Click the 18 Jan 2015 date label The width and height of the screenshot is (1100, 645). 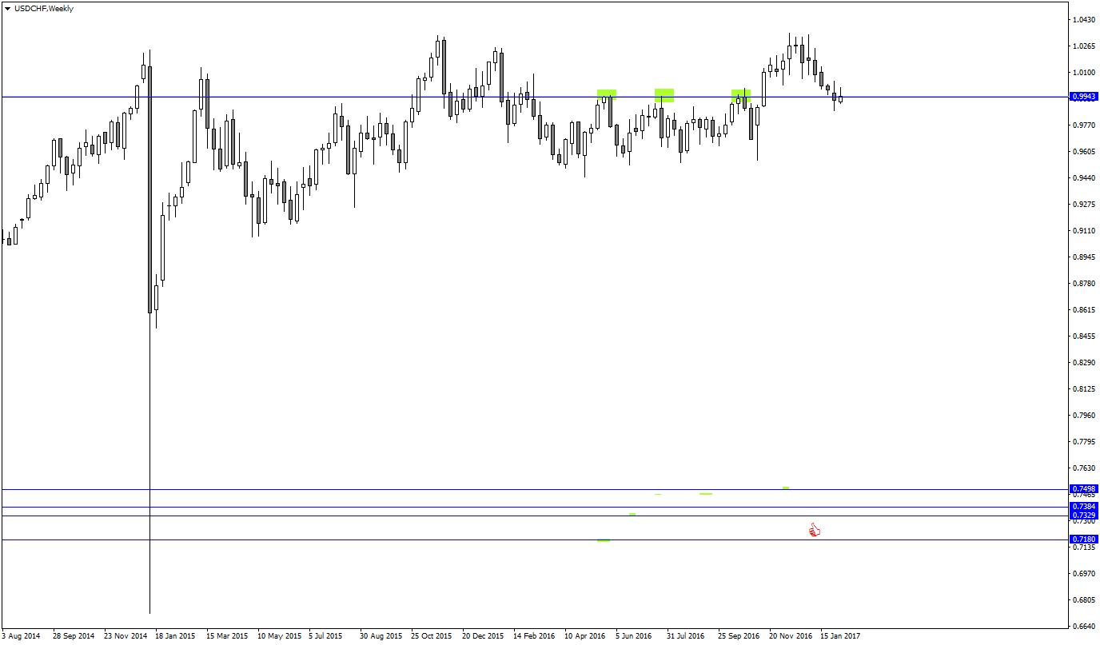click(x=175, y=636)
